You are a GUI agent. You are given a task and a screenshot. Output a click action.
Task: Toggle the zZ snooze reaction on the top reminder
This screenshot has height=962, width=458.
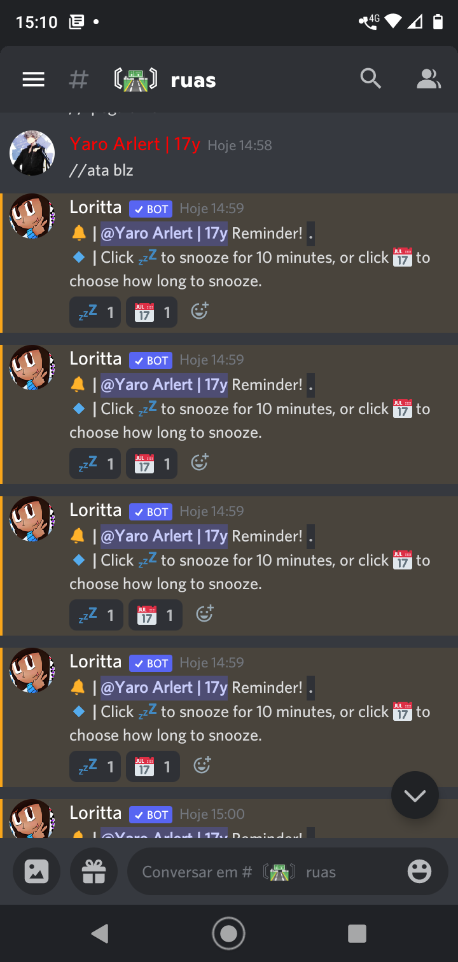point(95,311)
